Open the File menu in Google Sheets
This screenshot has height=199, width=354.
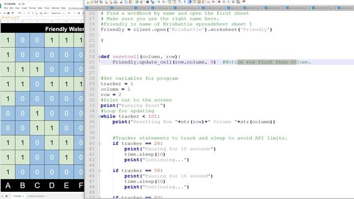(x=6, y=8)
